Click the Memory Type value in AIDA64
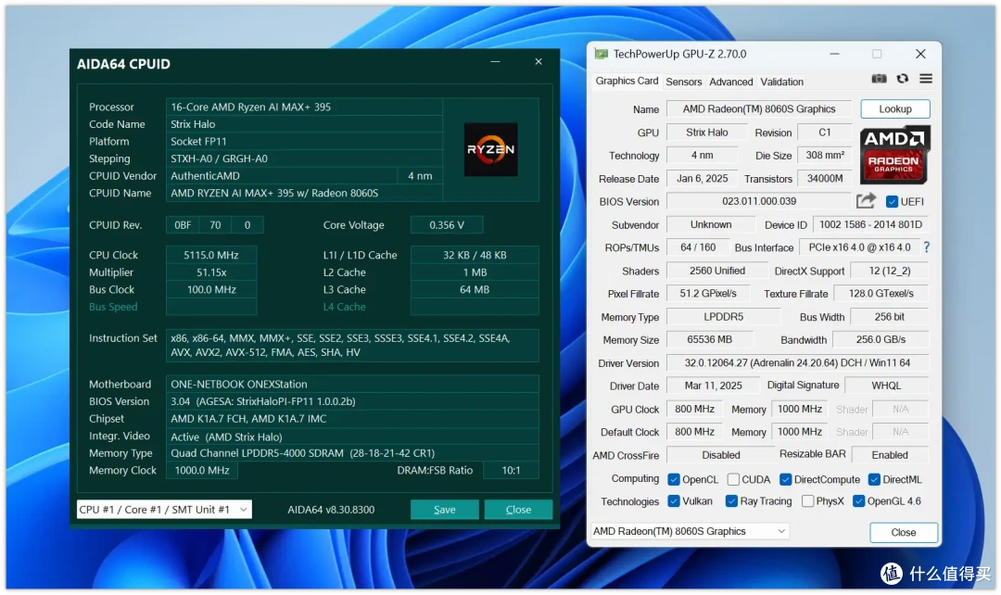Screen dimensions: 1001x595 (352, 452)
